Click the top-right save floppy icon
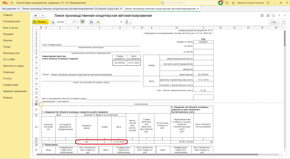Viewport: 290px width, 159px height. (262, 16)
